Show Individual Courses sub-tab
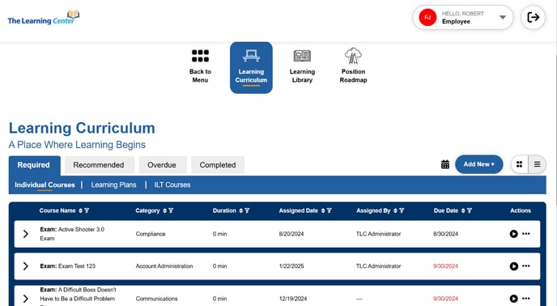This screenshot has height=306, width=557. tap(45, 185)
